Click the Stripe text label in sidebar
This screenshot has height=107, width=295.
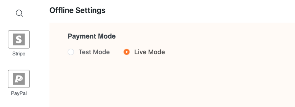click(19, 54)
